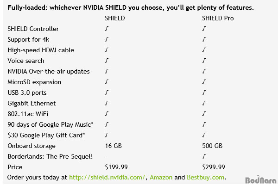The image size is (278, 185).
Task: Click SHIELD Controller checkmark under SHIELD column
Action: (x=107, y=29)
